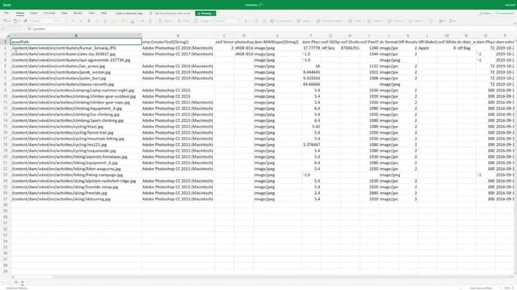Select the camp-summer-night.jpg path cell
The height and width of the screenshot is (290, 517).
pos(76,90)
